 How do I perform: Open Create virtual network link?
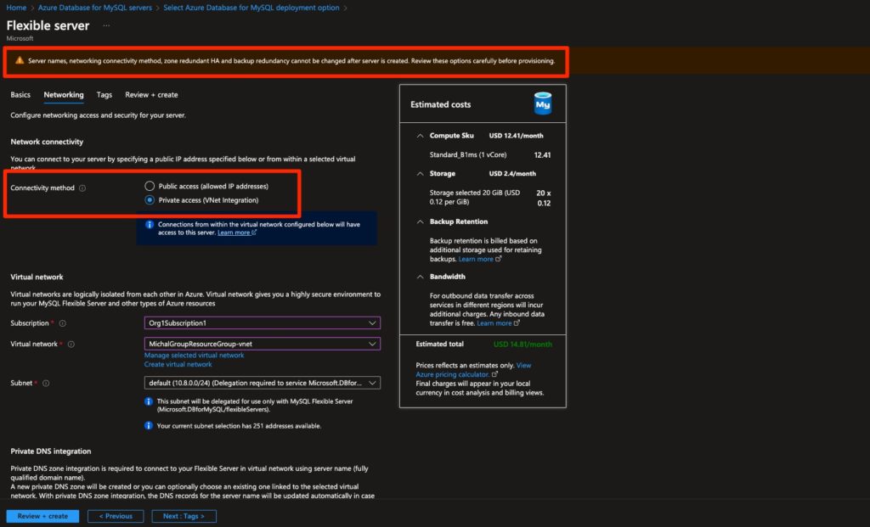[x=178, y=364]
